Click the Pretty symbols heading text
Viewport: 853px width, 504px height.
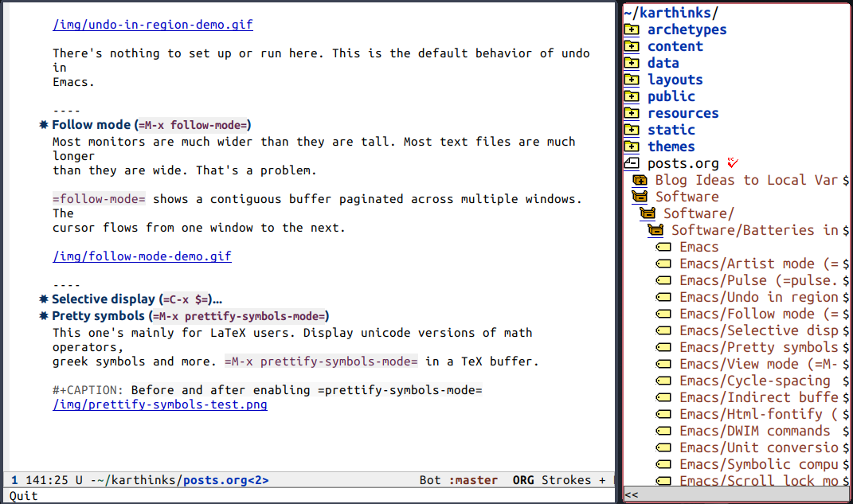190,316
